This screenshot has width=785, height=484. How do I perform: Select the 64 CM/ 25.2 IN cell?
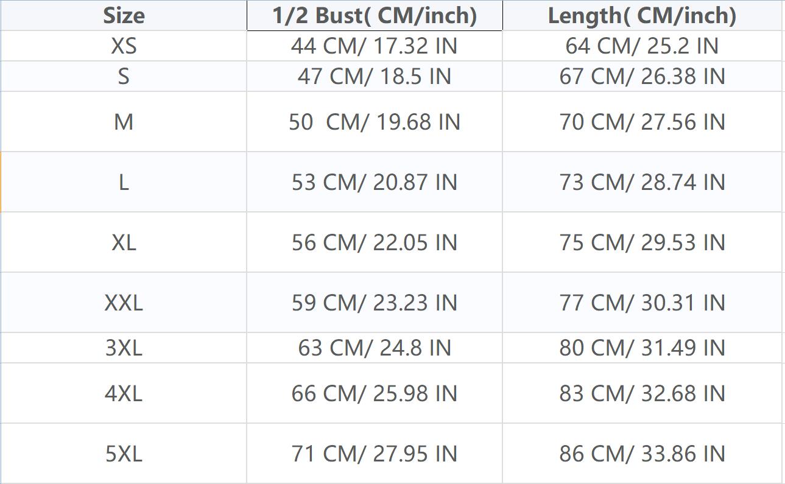click(x=642, y=46)
